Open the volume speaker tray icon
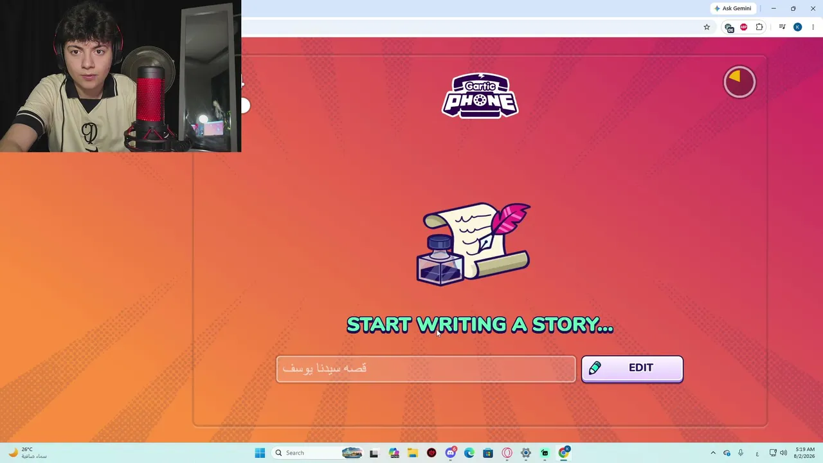Viewport: 823px width, 463px height. (783, 453)
